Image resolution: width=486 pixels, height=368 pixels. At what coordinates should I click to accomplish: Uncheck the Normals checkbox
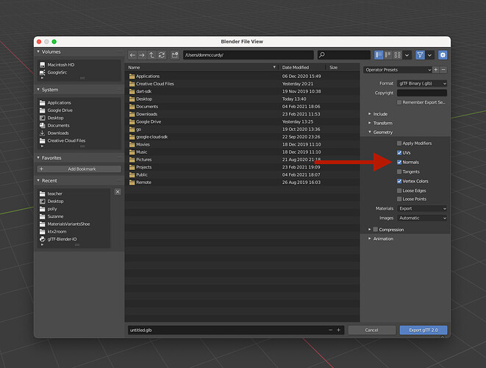click(399, 162)
